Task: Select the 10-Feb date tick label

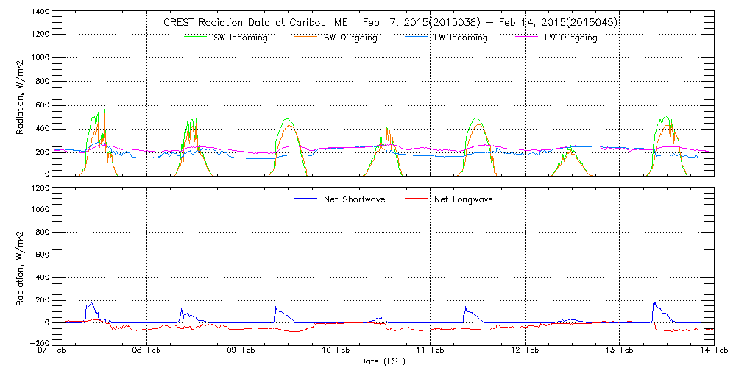Action: tap(336, 351)
